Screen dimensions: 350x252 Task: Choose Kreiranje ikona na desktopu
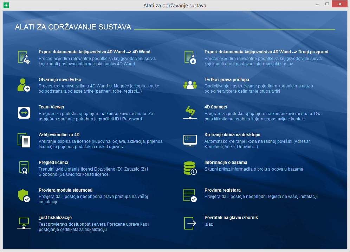[x=232, y=135]
